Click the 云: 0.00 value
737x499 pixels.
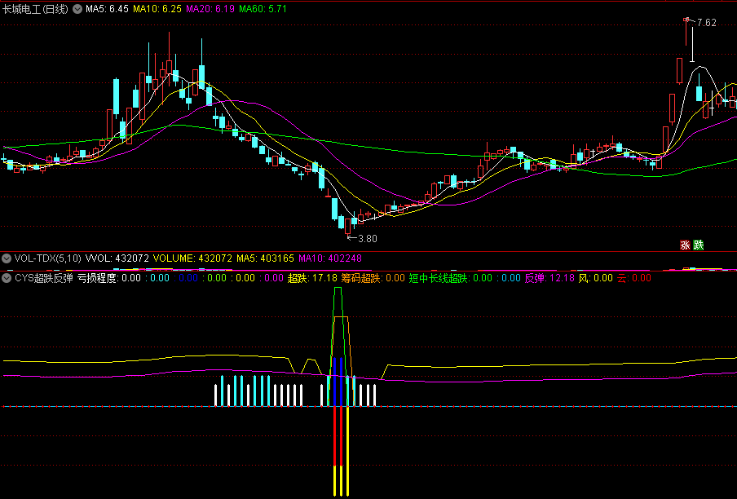(634, 278)
